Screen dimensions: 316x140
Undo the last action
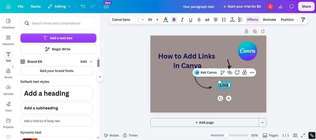(83, 6)
